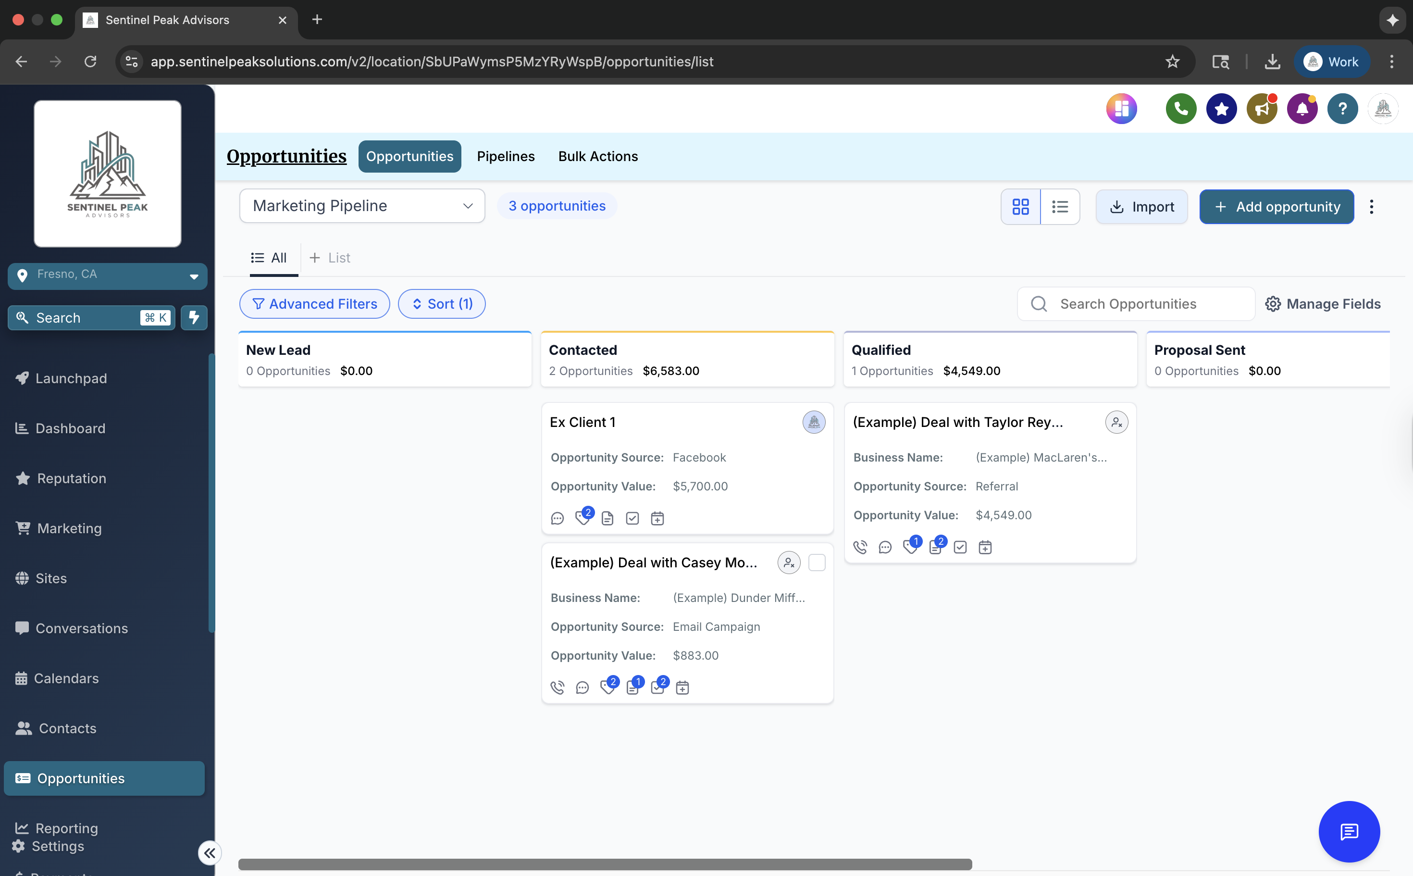Click the green phone dialer icon
The height and width of the screenshot is (876, 1413).
1181,108
